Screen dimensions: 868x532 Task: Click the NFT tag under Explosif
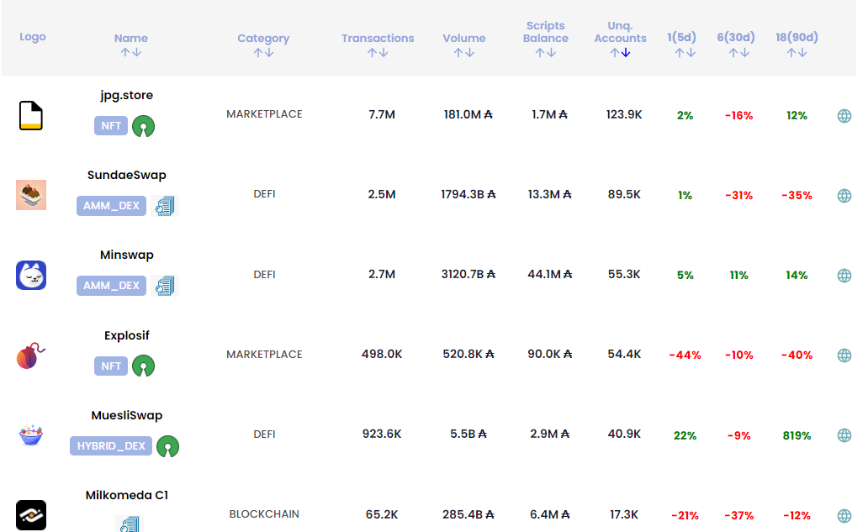[x=111, y=366]
